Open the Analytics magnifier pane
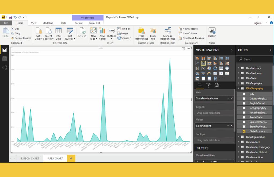Screen dimensions: 274x177 coord(217,85)
